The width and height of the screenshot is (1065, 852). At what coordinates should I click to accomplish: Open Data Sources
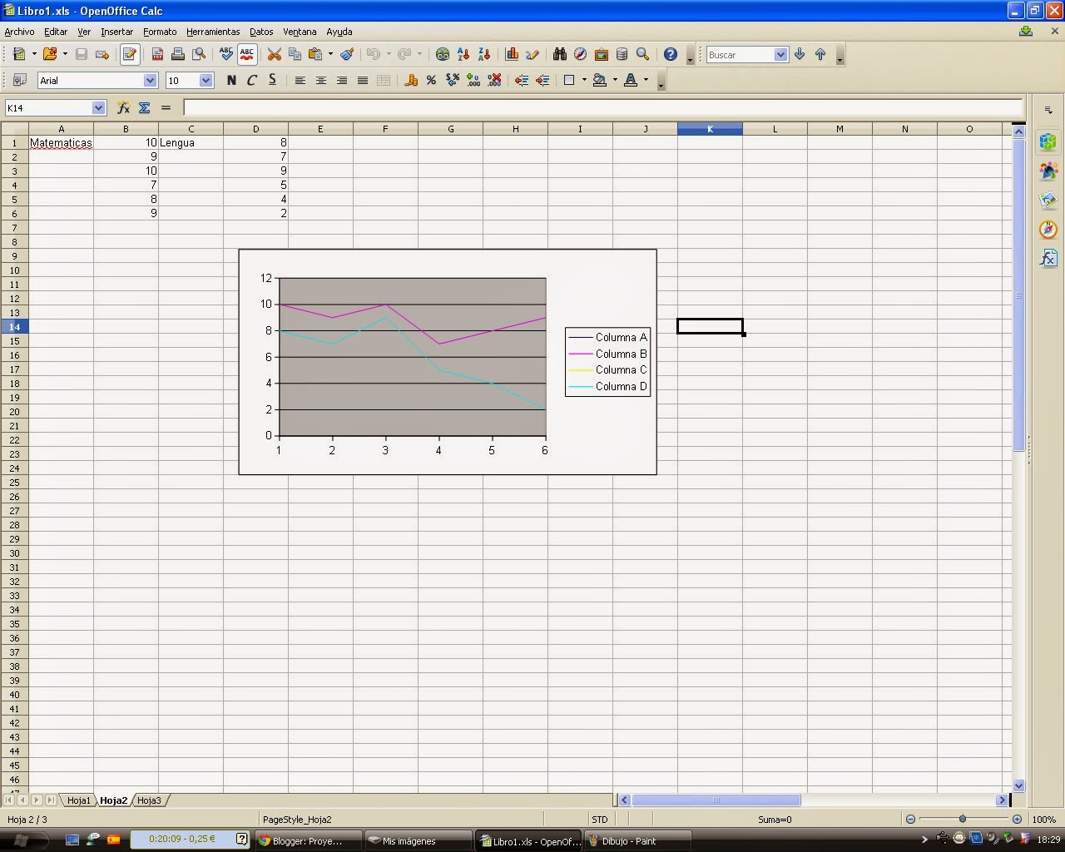622,54
